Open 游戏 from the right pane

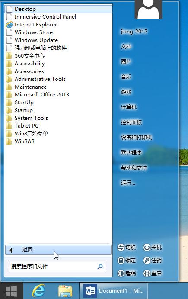point(126,92)
